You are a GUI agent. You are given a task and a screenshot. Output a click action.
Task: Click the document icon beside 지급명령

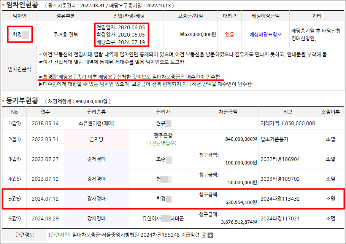coord(204,235)
